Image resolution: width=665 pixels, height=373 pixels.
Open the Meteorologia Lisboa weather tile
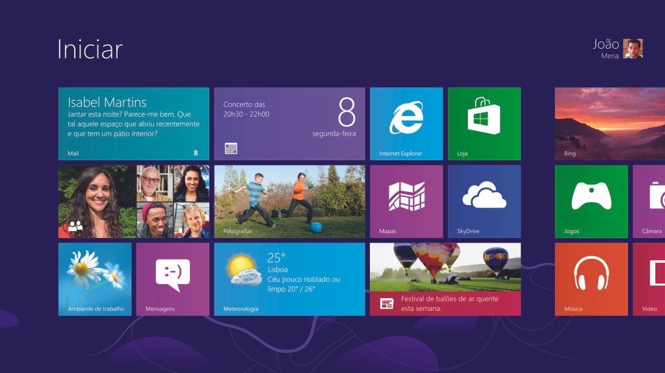click(x=289, y=279)
